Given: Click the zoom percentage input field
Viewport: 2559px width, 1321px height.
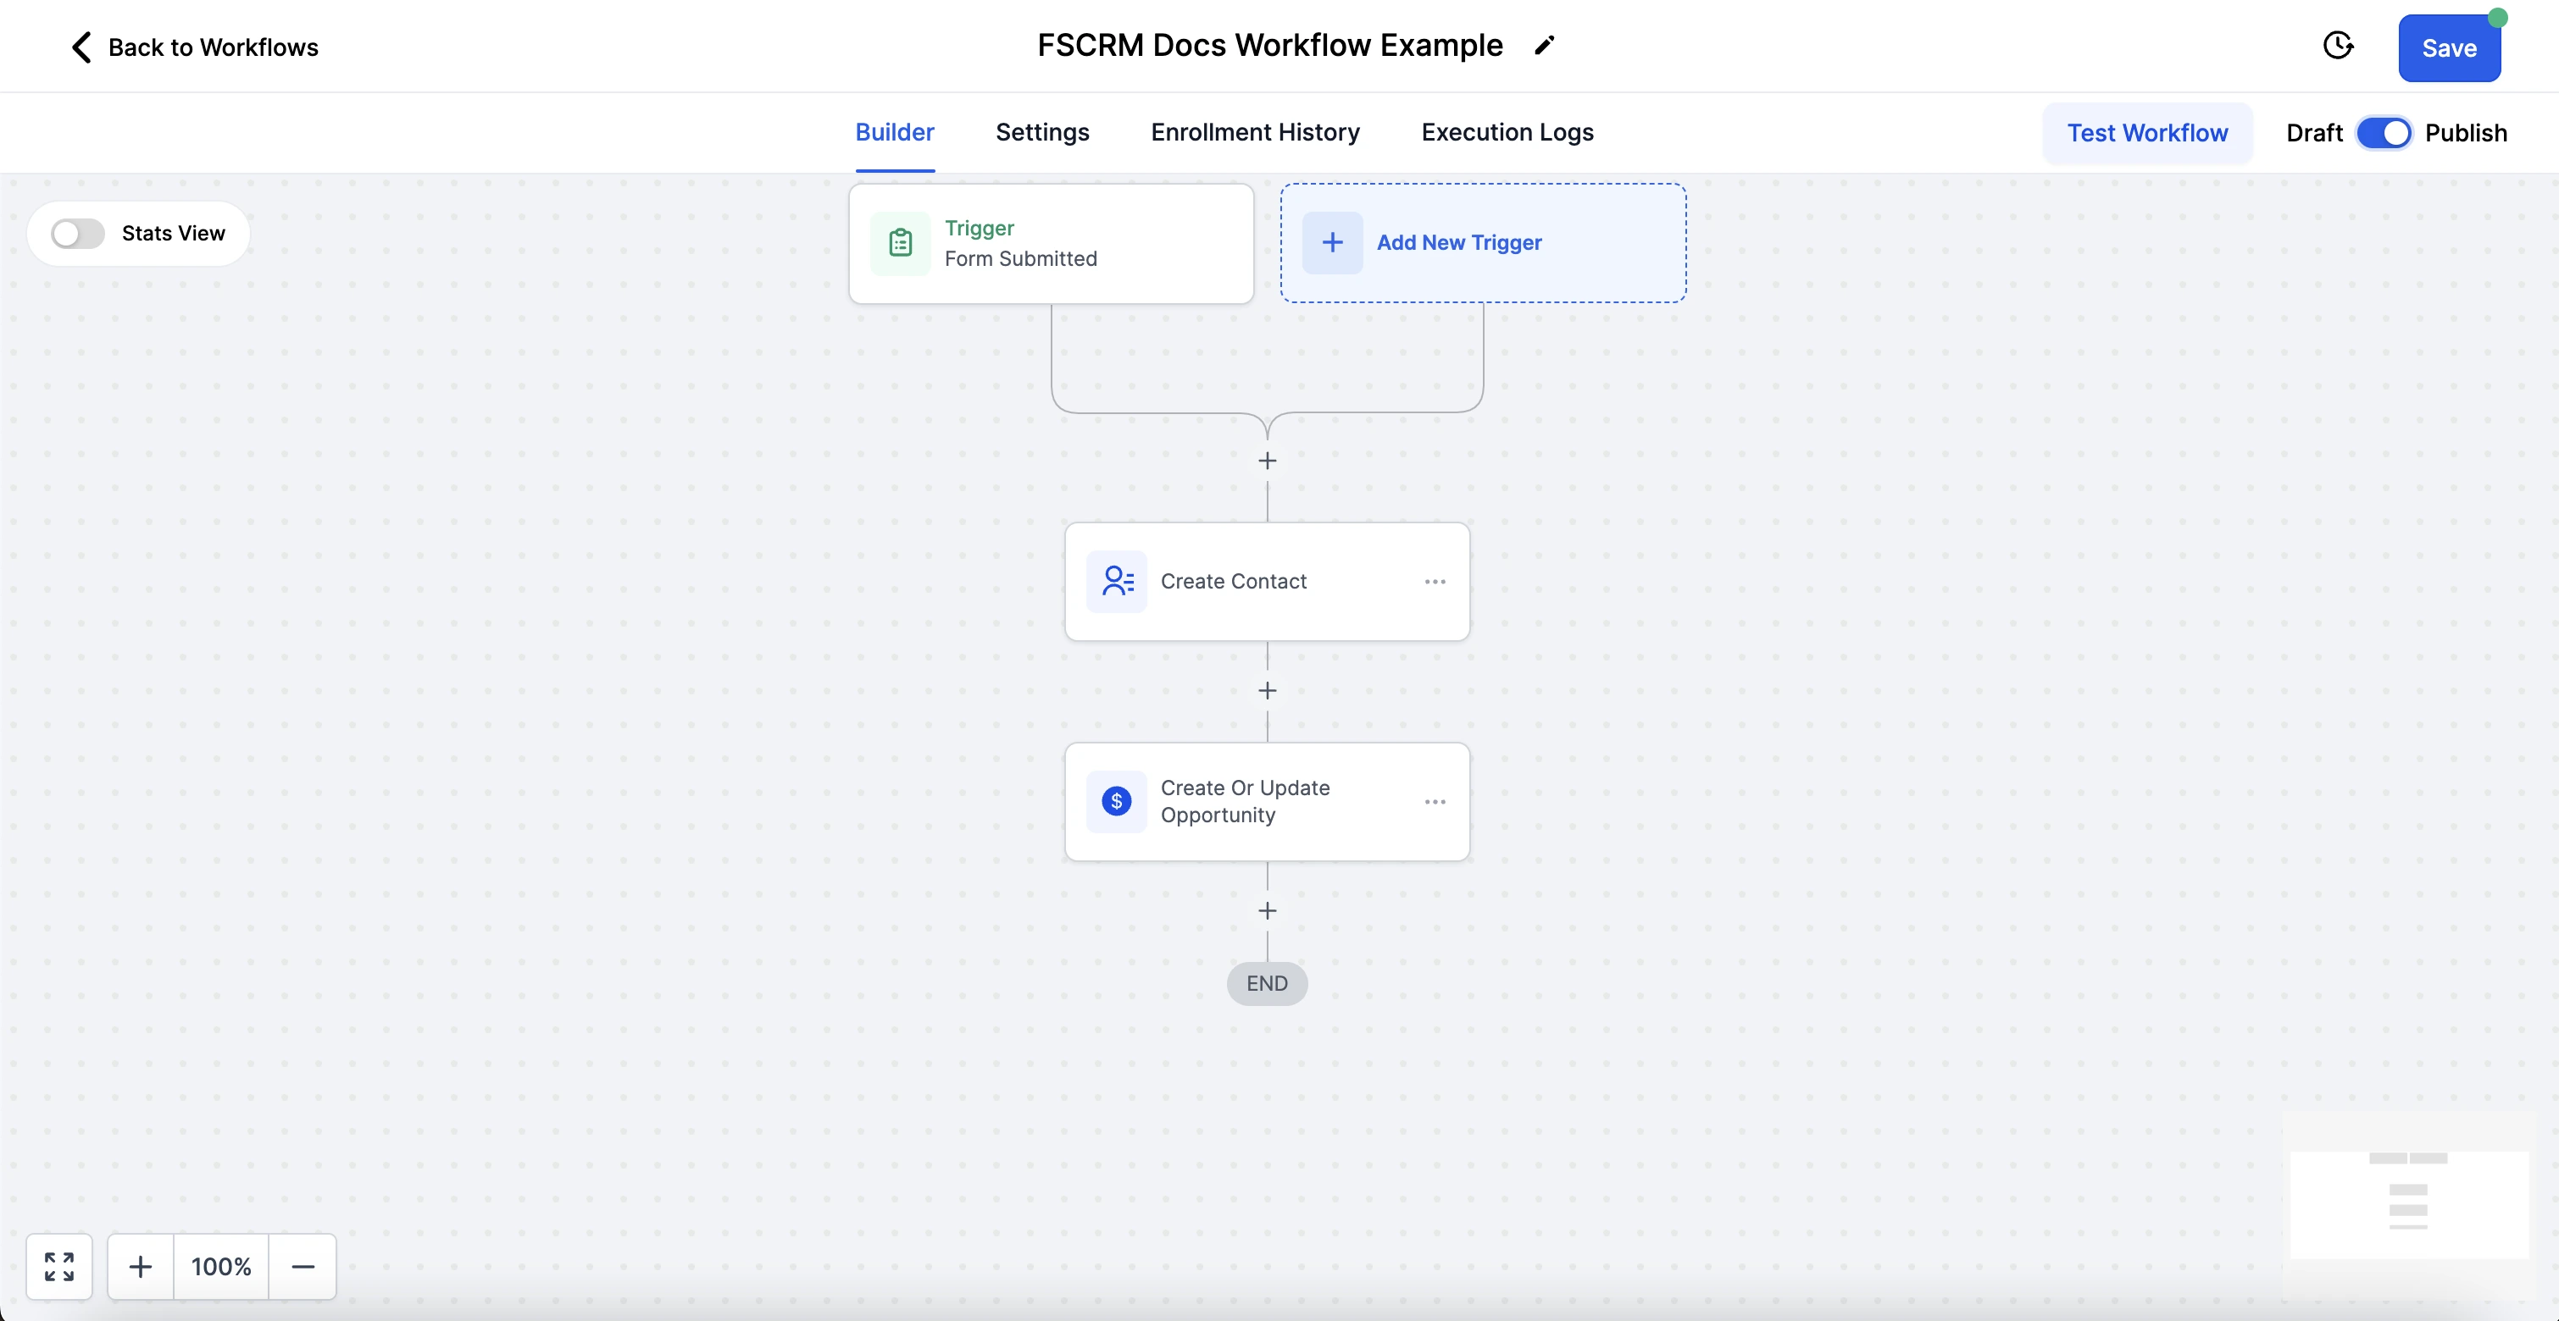Looking at the screenshot, I should pos(221,1265).
